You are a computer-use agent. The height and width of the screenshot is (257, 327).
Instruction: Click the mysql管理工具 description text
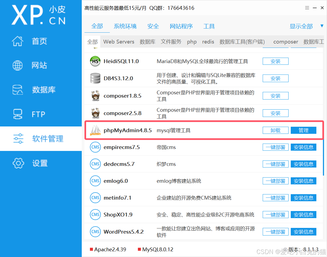pos(174,131)
